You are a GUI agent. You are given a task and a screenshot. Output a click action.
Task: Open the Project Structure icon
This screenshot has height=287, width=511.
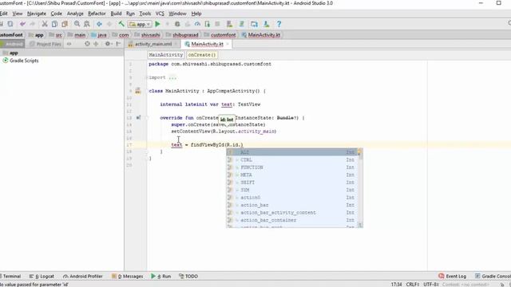click(x=254, y=24)
